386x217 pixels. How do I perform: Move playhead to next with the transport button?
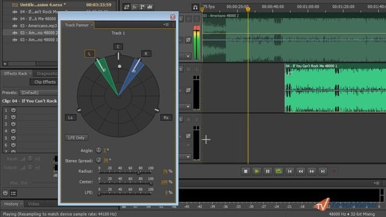(x=323, y=171)
